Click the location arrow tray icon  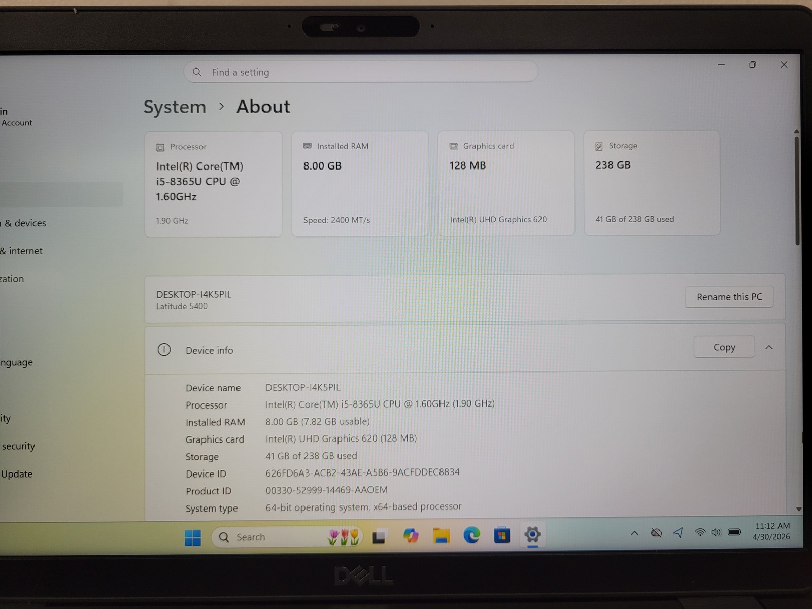point(678,532)
